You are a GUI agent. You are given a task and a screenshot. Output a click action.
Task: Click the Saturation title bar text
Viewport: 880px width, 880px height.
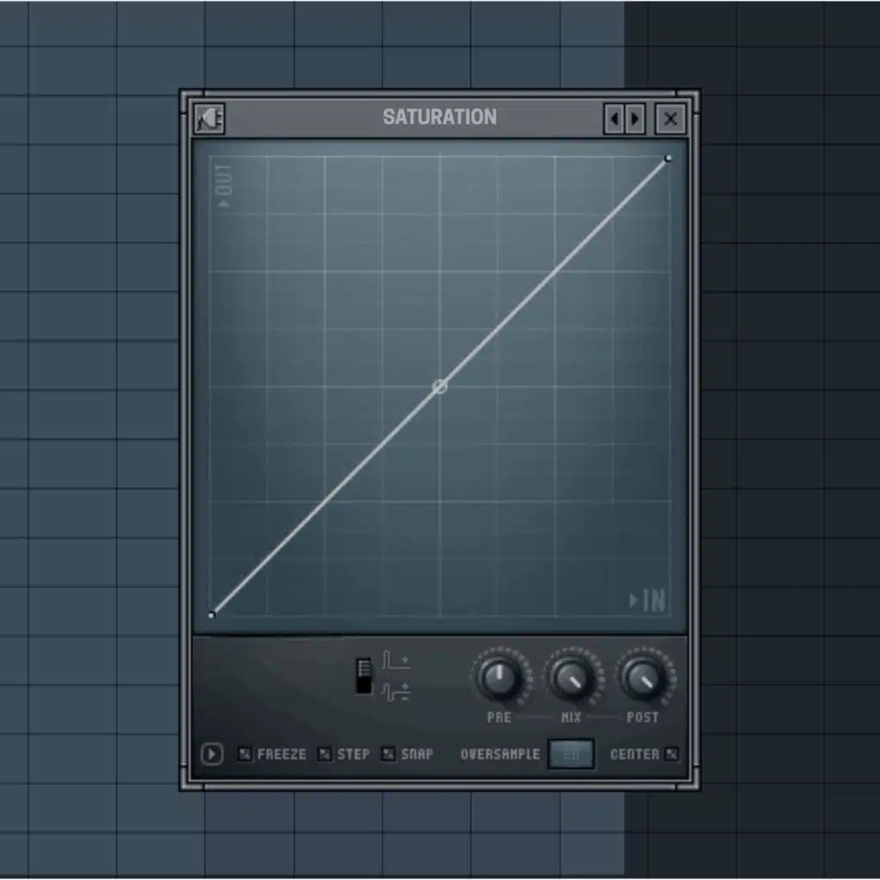coord(439,117)
